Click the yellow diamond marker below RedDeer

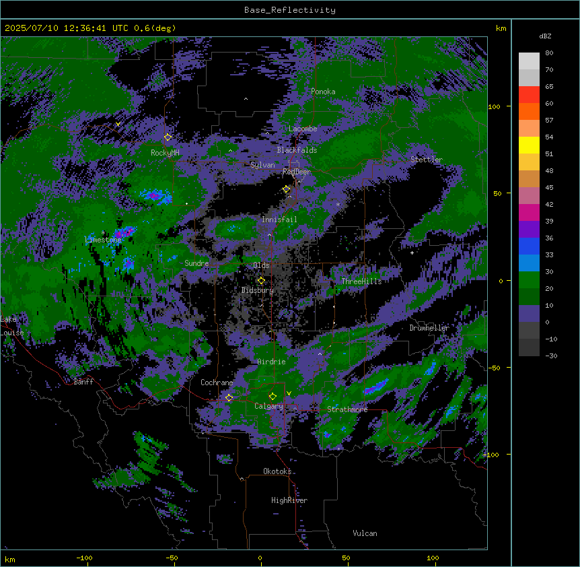tap(286, 189)
